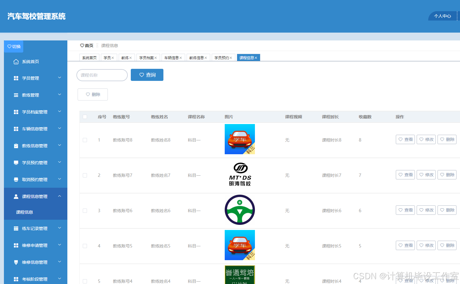460x284 pixels.
Task: Close the 教练 tab with its X
Action: (x=130, y=58)
